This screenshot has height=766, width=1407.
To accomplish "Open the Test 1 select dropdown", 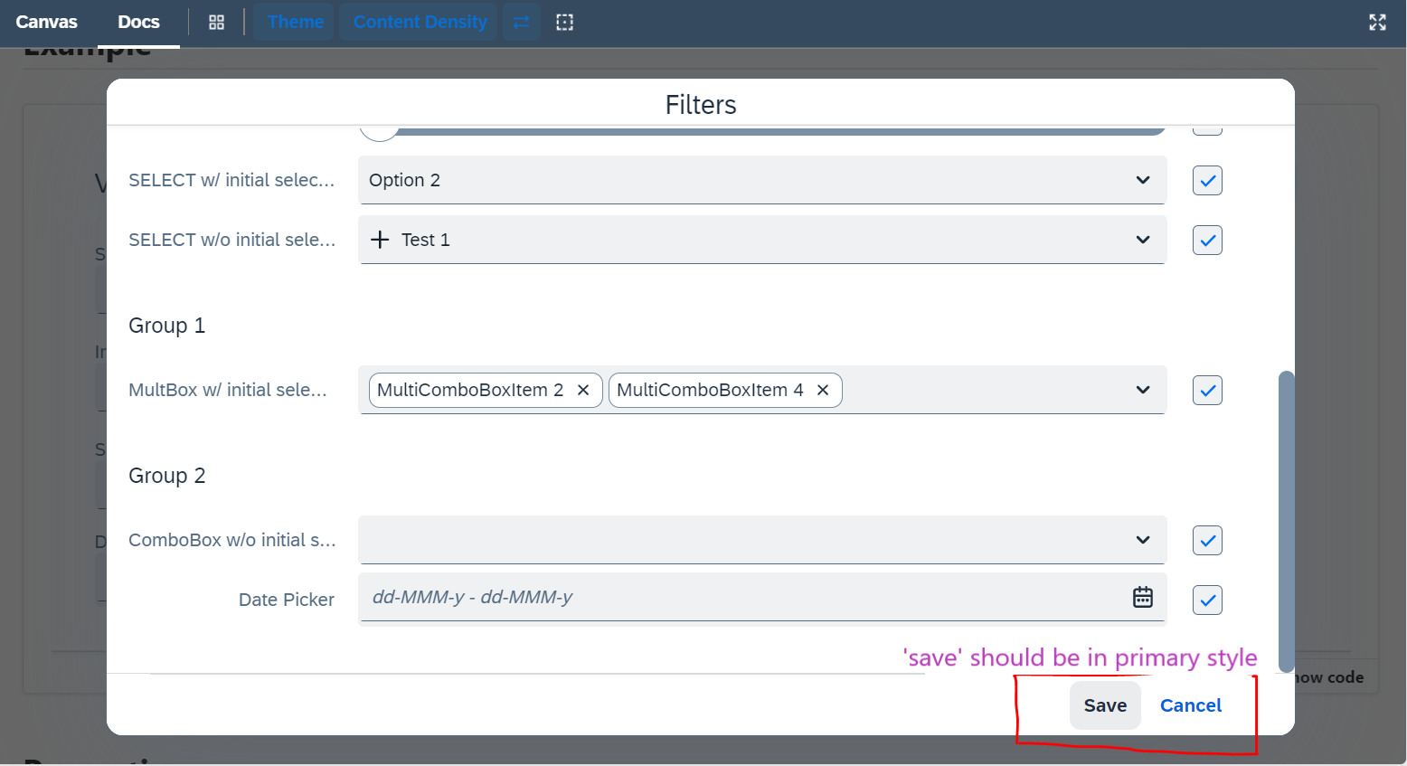I will tap(1141, 240).
